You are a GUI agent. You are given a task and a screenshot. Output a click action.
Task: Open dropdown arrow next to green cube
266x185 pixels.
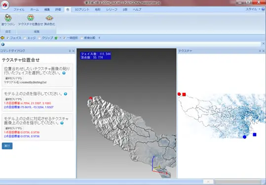(x=60, y=38)
